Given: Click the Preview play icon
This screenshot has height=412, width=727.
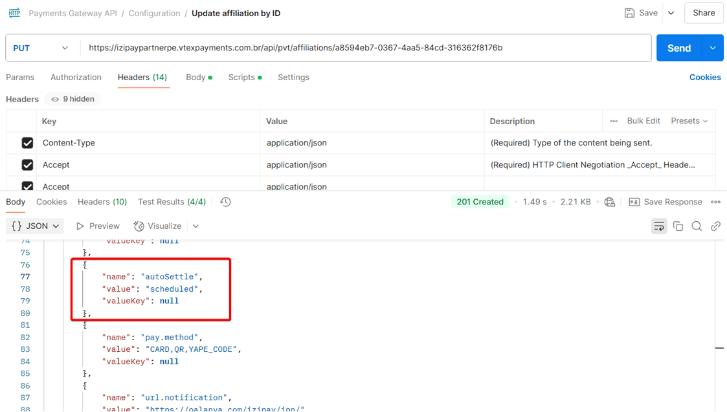Looking at the screenshot, I should [80, 226].
